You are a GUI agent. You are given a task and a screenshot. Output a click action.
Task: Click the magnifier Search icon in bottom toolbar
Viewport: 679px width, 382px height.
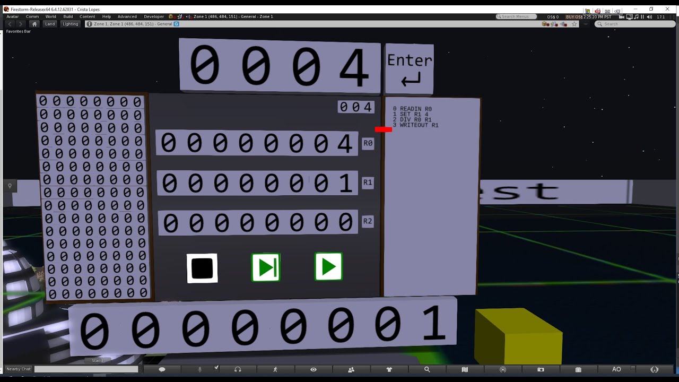coord(427,369)
